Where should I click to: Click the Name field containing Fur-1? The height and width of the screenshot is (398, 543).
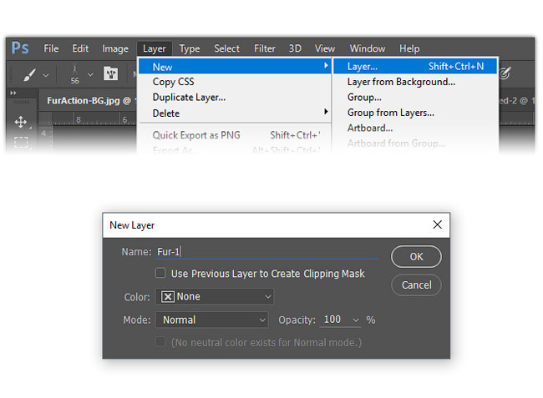tap(266, 252)
